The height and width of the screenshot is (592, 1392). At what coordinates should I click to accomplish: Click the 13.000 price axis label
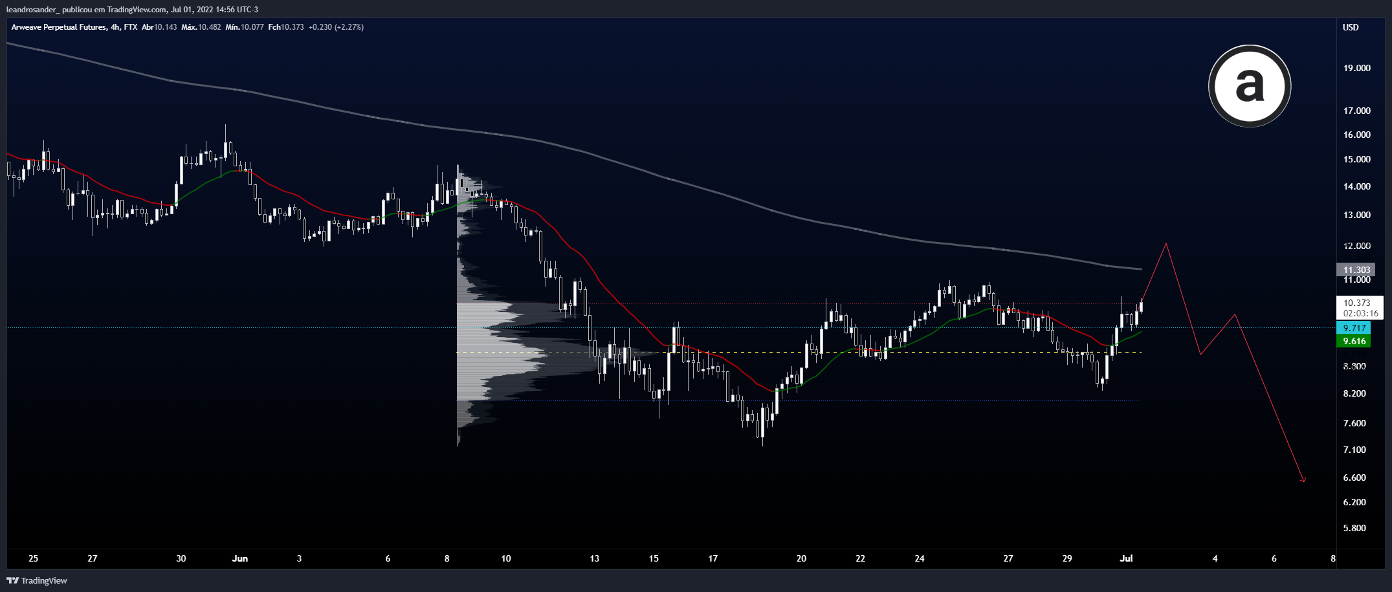click(x=1357, y=215)
